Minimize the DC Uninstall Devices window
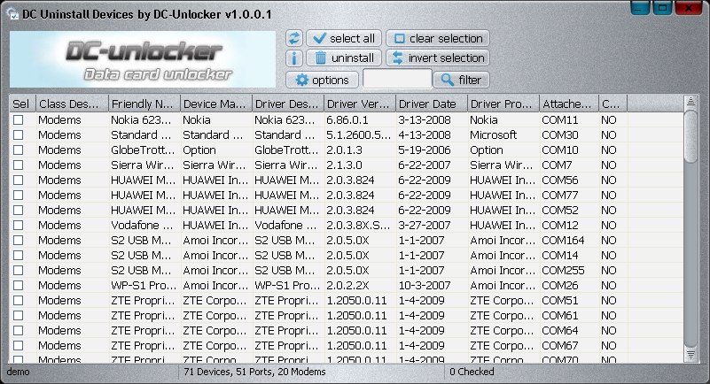Viewport: 710px width, 384px height. pos(640,8)
